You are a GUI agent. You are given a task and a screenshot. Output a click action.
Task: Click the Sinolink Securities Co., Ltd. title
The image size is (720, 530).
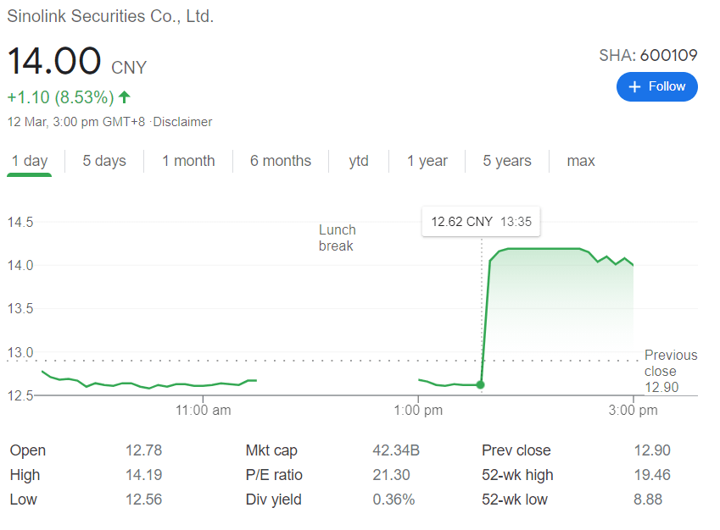(x=110, y=16)
